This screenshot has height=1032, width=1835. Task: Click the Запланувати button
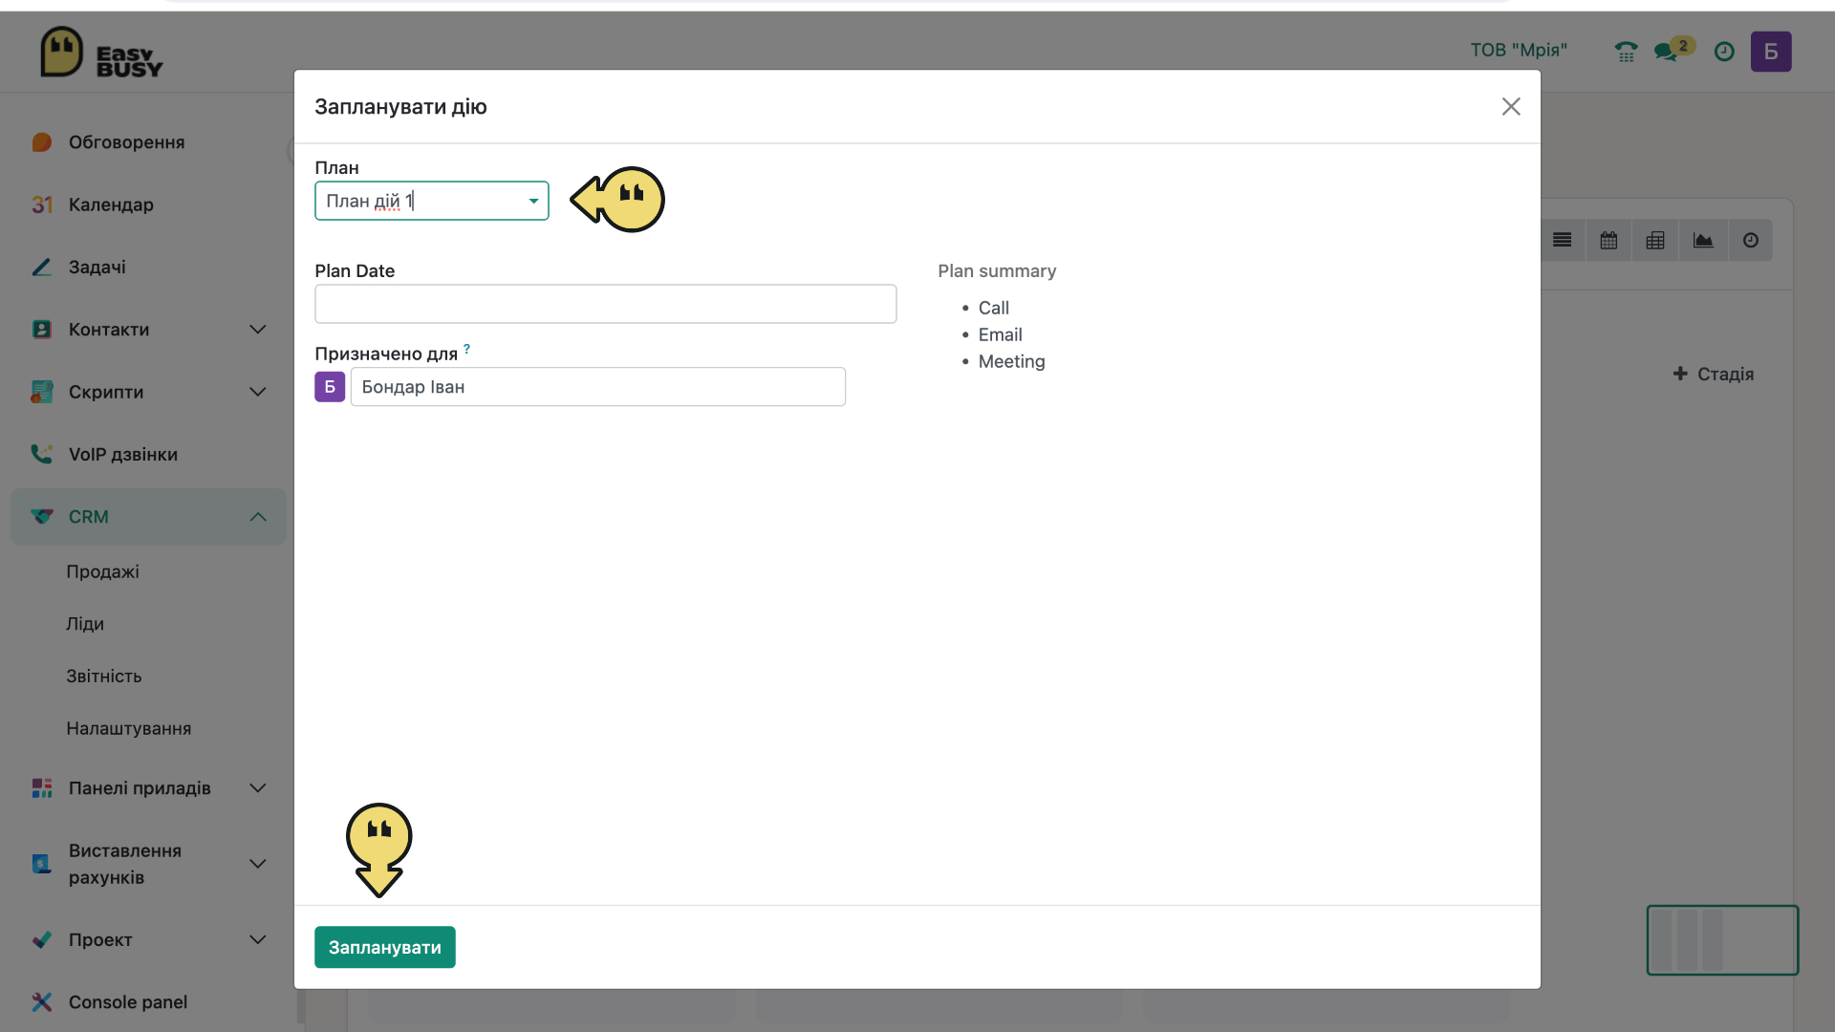point(385,947)
